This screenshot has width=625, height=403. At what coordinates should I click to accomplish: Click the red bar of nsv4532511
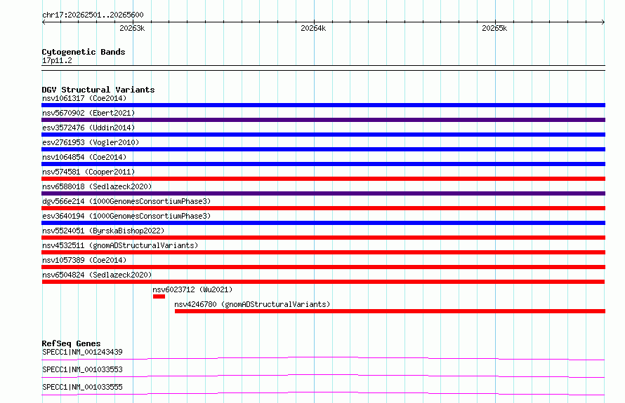click(x=323, y=252)
